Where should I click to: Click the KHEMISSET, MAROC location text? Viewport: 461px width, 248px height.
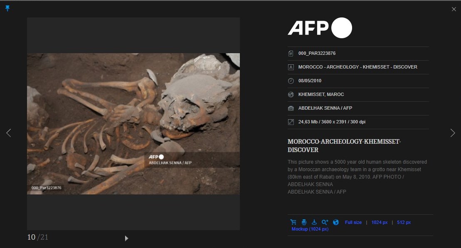(321, 94)
